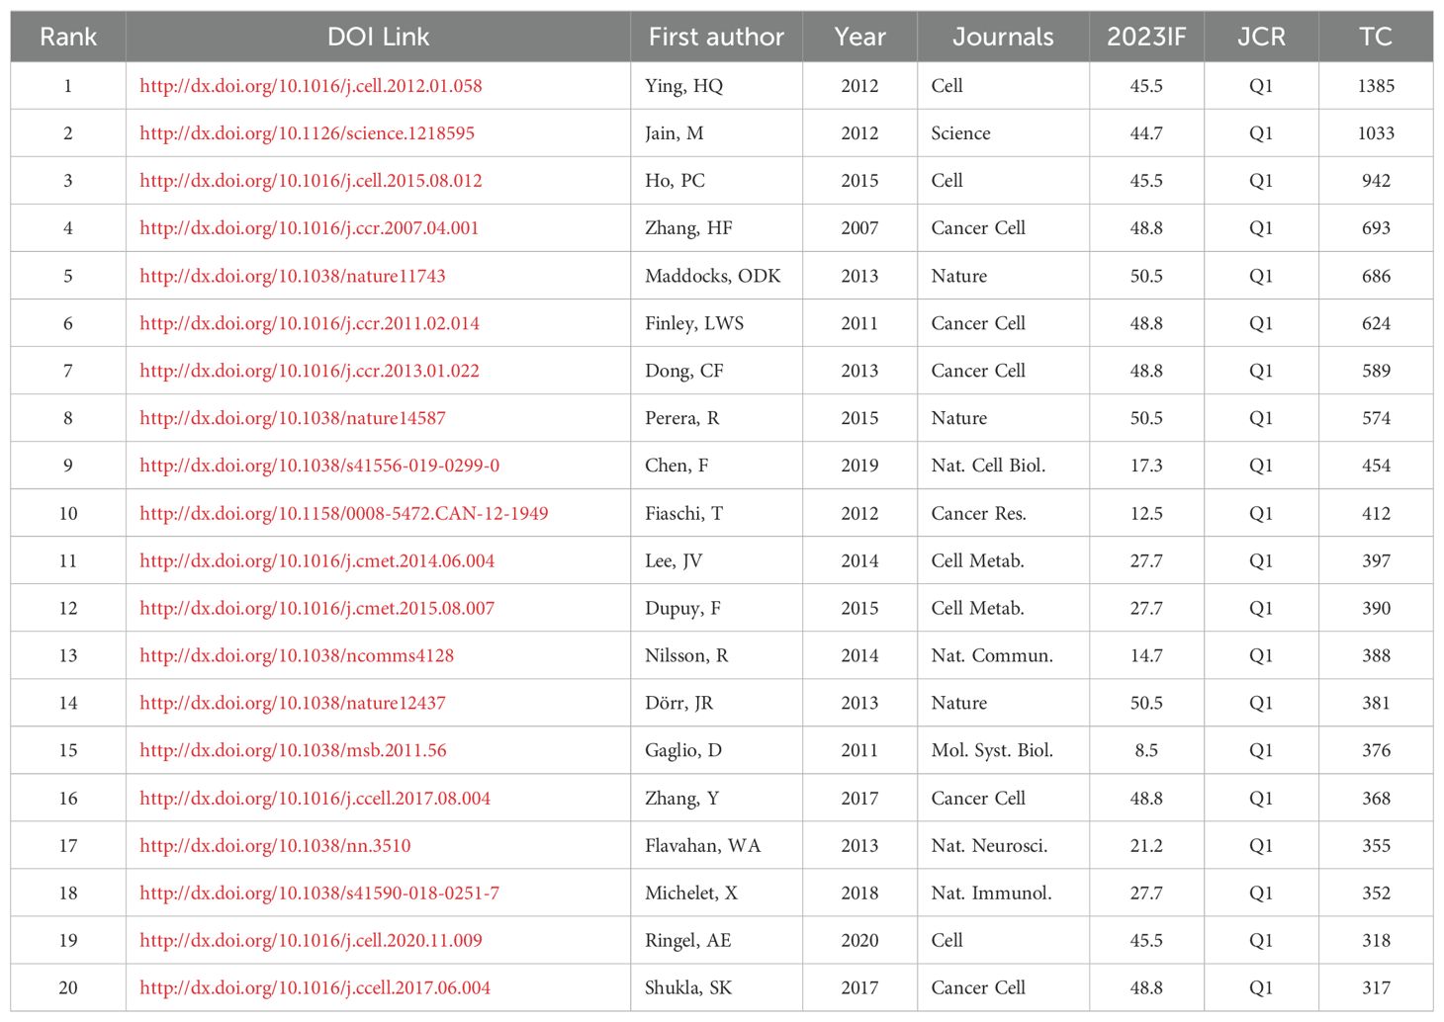
Task: Follow the DOI link j.cell.2020.11.009
Action: tap(311, 940)
